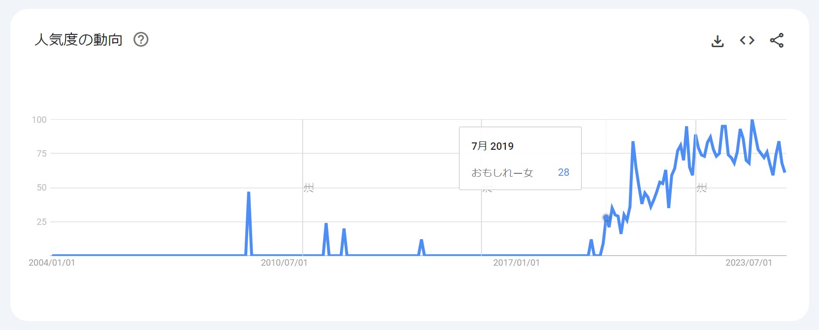Click the 注 note marker near 2010/07/01
819x330 pixels.
tap(309, 188)
